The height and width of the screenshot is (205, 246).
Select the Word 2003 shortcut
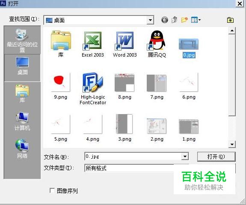125,44
